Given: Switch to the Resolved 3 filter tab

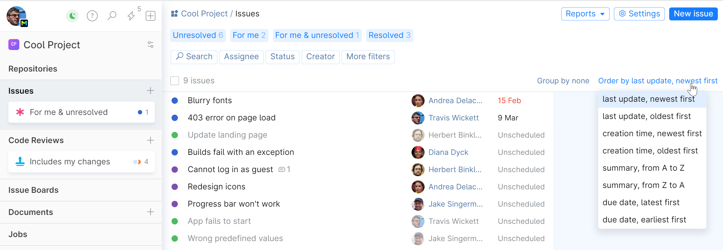Looking at the screenshot, I should [389, 35].
